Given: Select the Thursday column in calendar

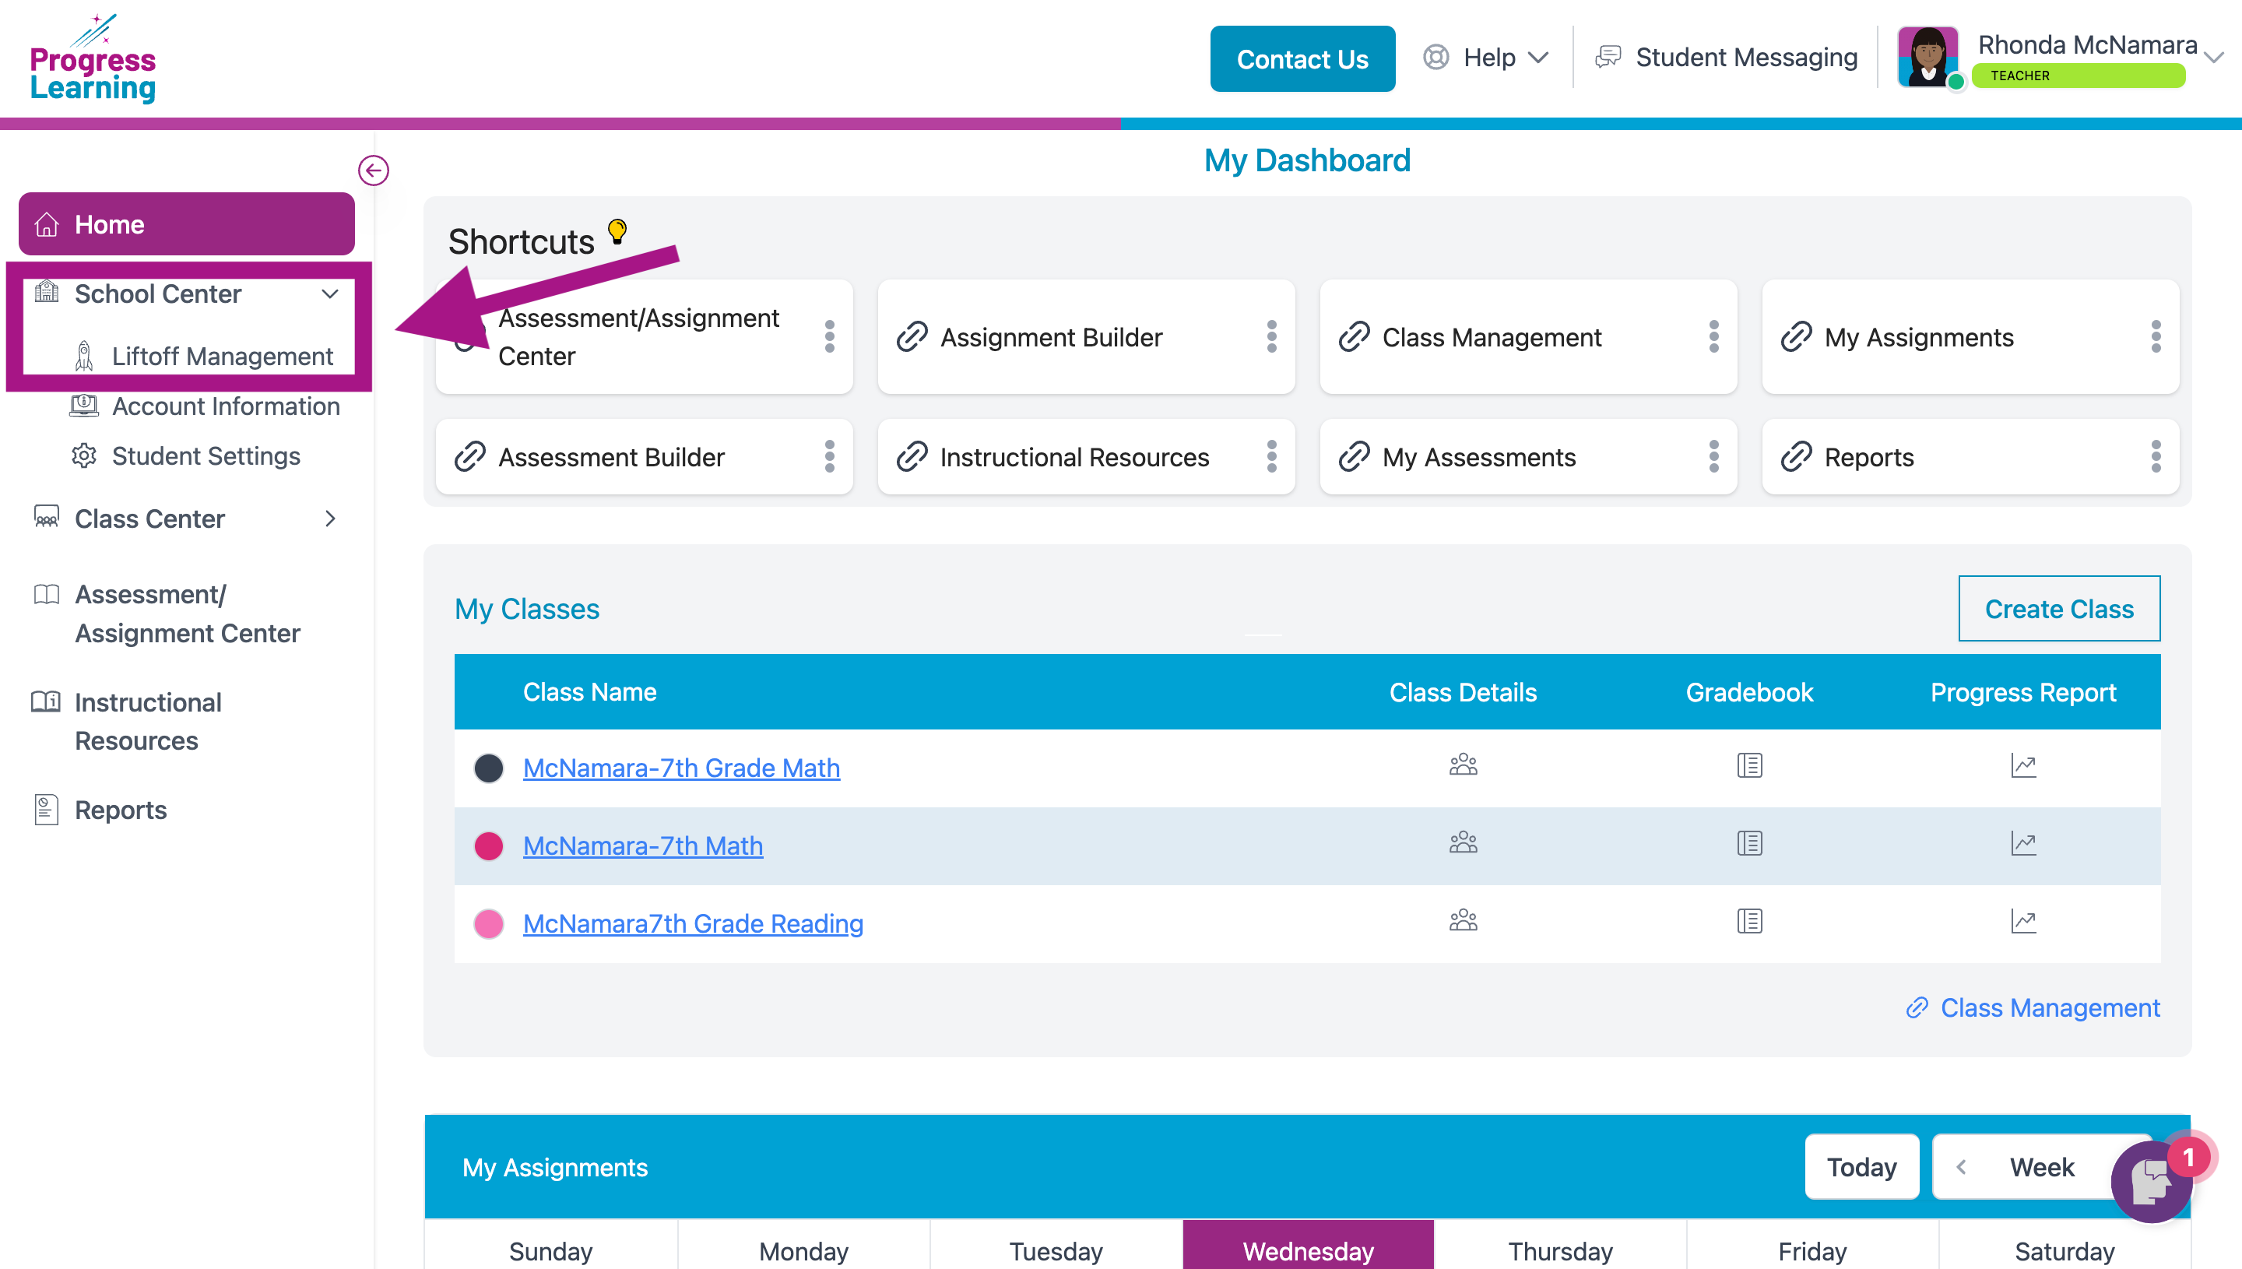Looking at the screenshot, I should click(1560, 1246).
